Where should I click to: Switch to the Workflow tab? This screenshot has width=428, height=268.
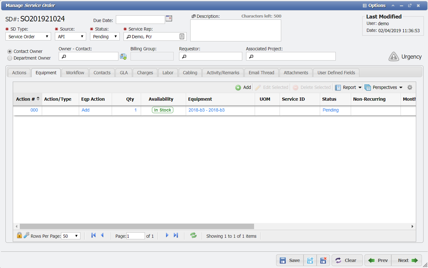pyautogui.click(x=75, y=73)
